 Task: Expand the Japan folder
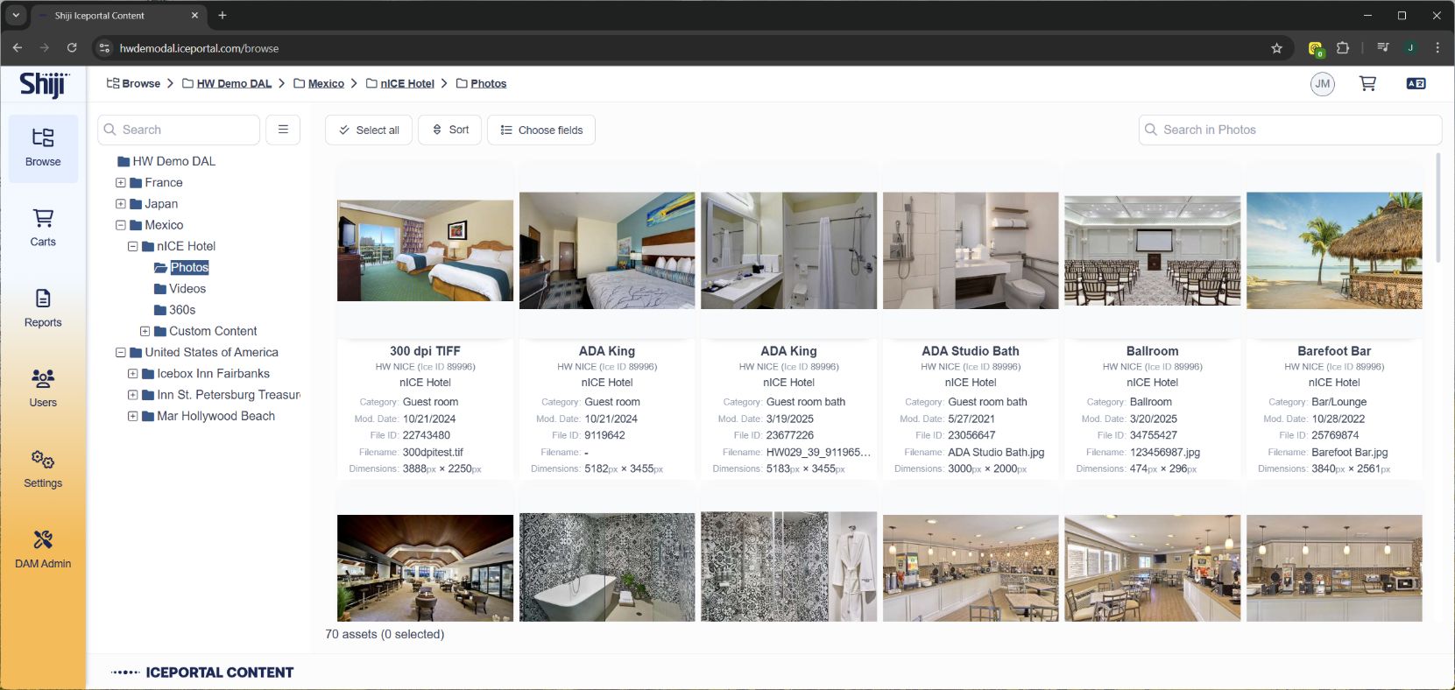(121, 204)
